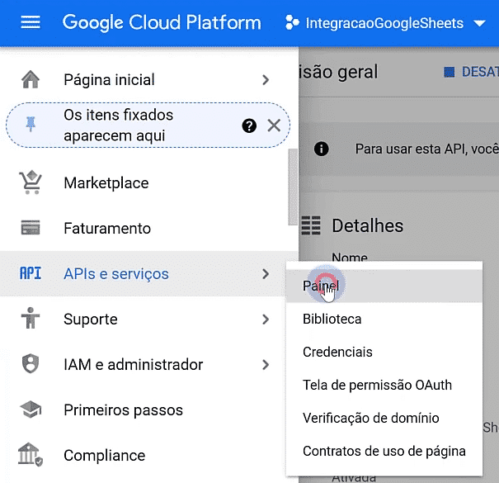The width and height of the screenshot is (499, 483).
Task: Click the API icon in sidebar
Action: pos(31,274)
